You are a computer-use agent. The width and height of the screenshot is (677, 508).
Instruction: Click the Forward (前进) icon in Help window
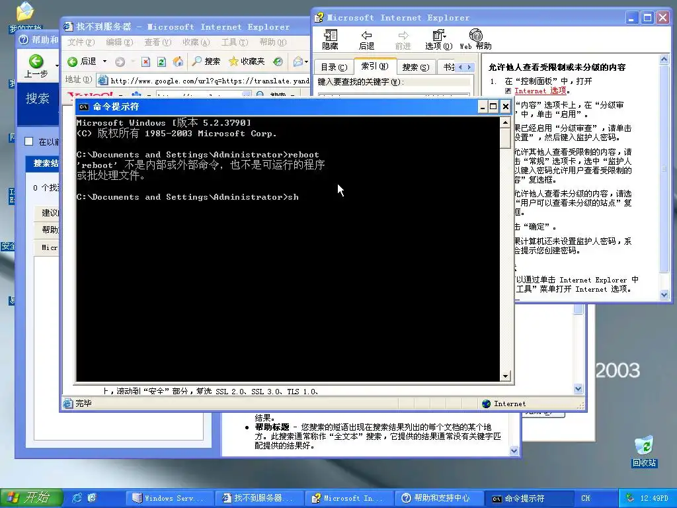point(403,40)
